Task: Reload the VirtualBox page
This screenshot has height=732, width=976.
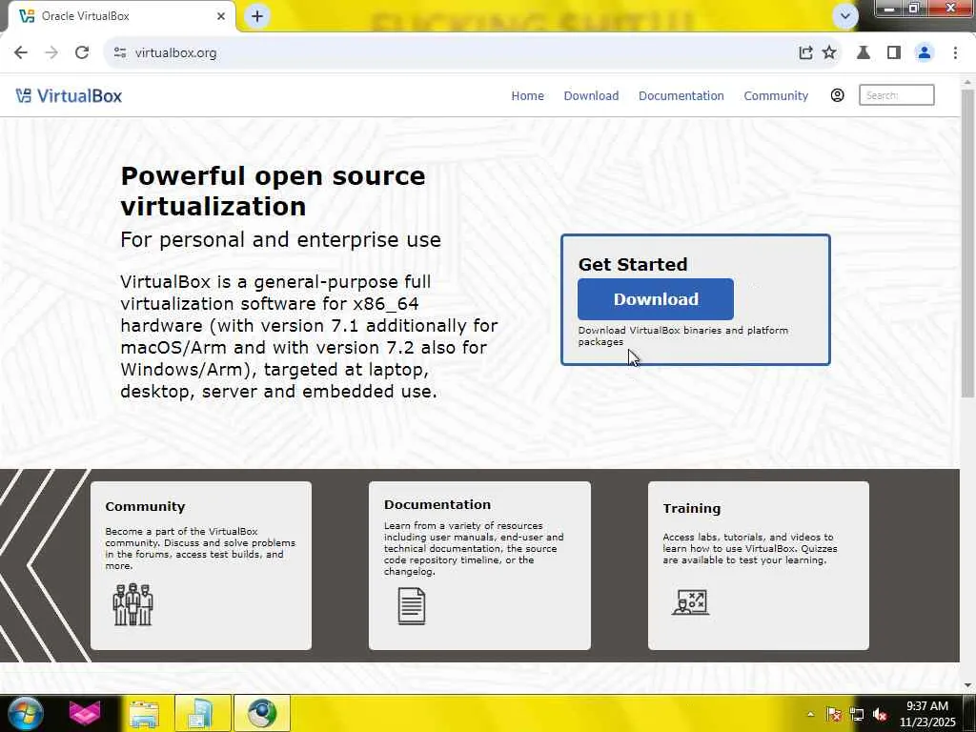Action: click(82, 53)
